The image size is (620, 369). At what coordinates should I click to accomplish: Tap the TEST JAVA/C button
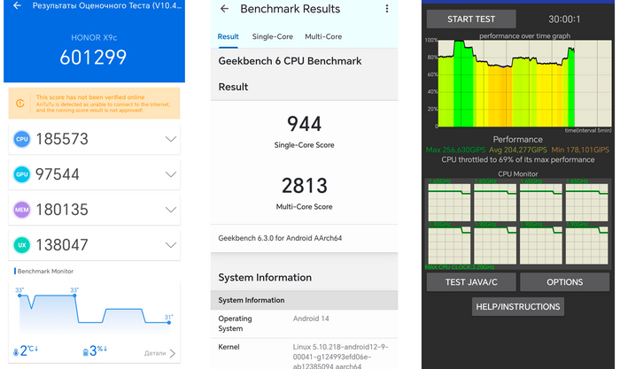pos(471,282)
